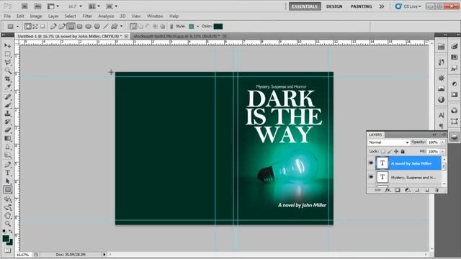
Task: Select the Zoom tool
Action: pos(8,224)
